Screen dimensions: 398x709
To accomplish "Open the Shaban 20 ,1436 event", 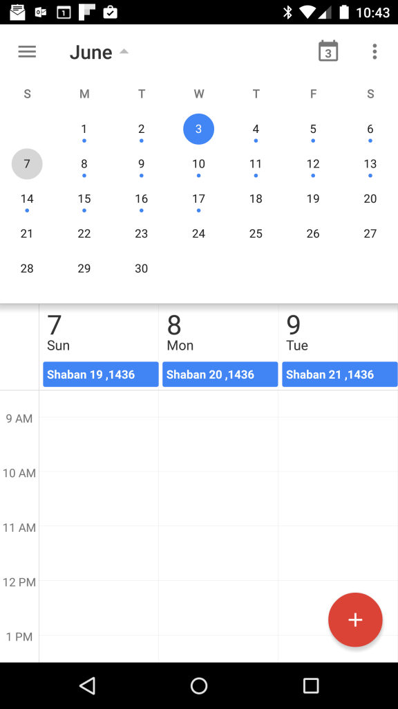I will pos(220,374).
